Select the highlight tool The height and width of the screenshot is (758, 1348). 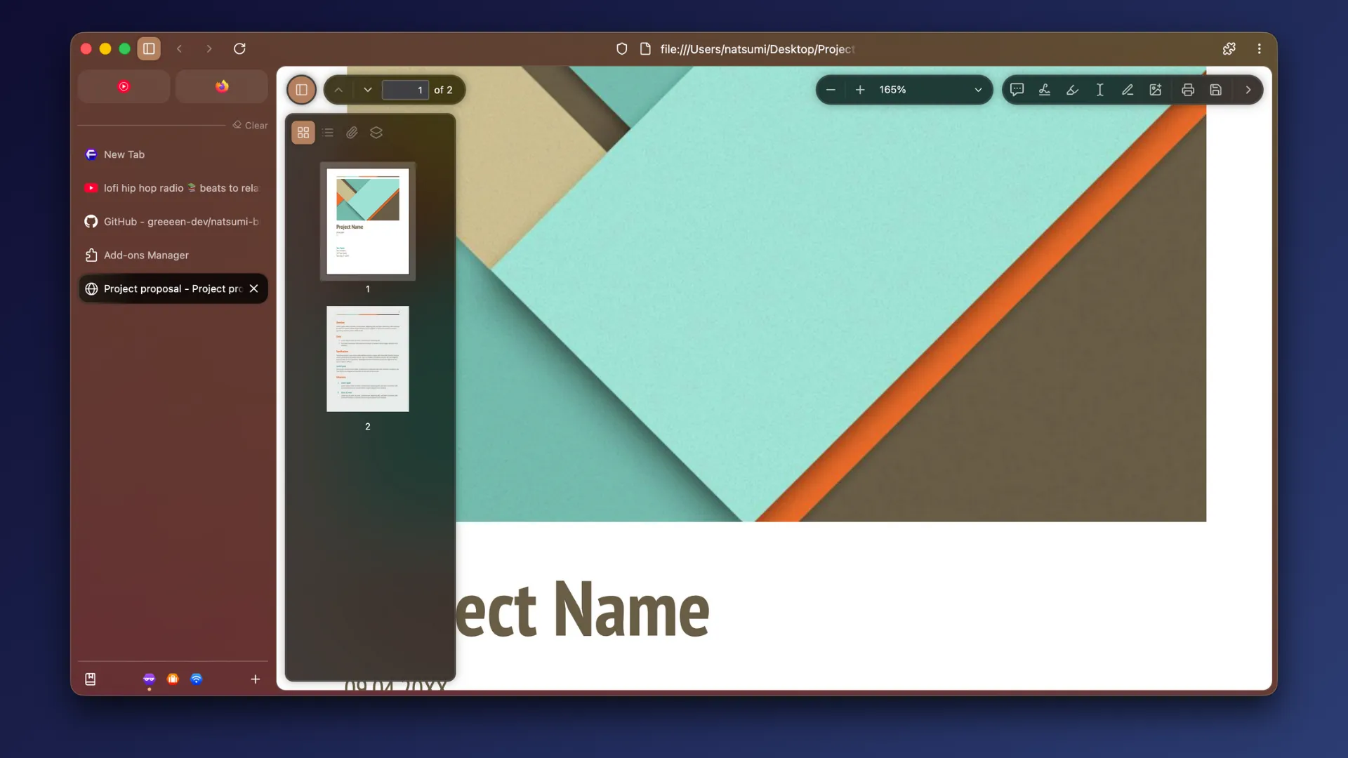tap(1072, 90)
